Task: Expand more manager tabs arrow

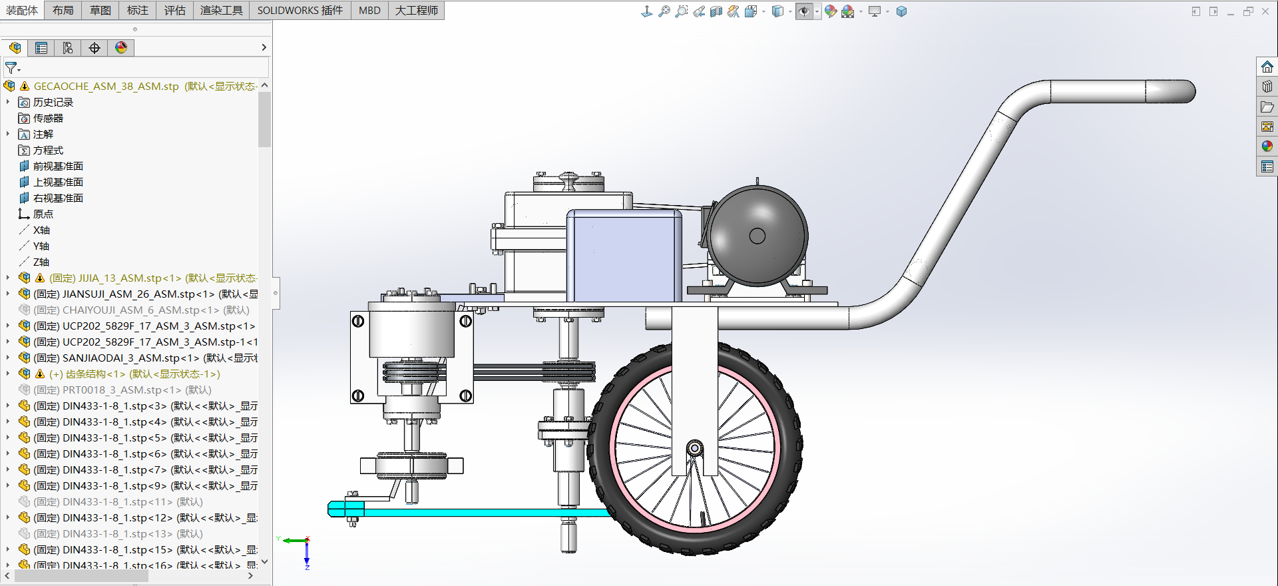Action: (x=264, y=47)
